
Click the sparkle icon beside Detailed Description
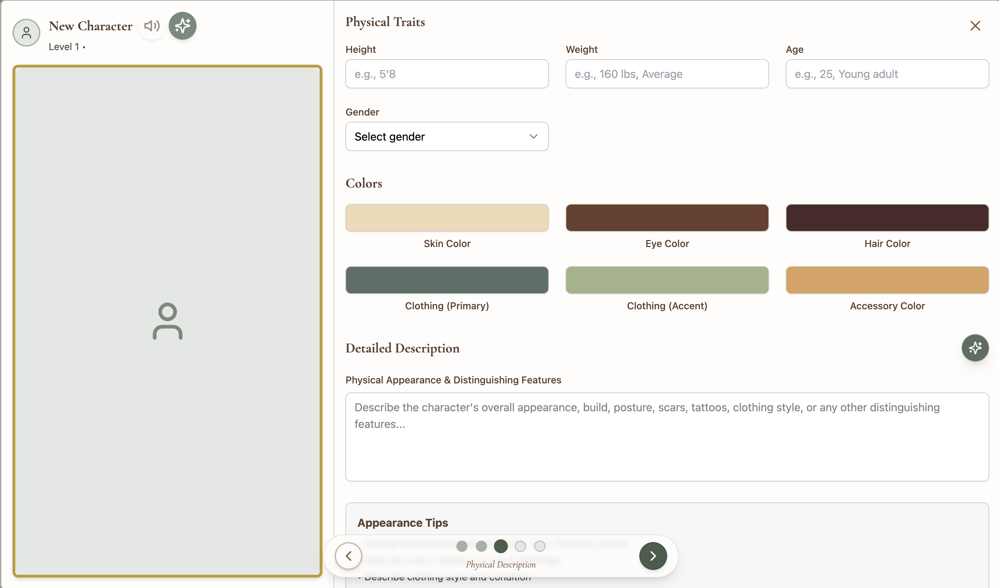(975, 348)
